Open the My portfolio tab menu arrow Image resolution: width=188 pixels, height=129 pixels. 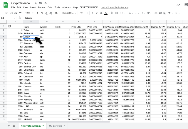[x=65, y=126]
